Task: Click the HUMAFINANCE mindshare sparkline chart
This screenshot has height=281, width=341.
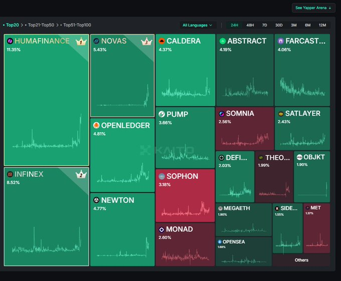Action: click(47, 132)
